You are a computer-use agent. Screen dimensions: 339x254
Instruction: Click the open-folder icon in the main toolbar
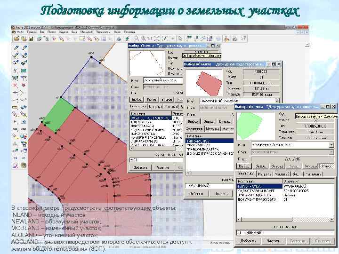point(16,39)
